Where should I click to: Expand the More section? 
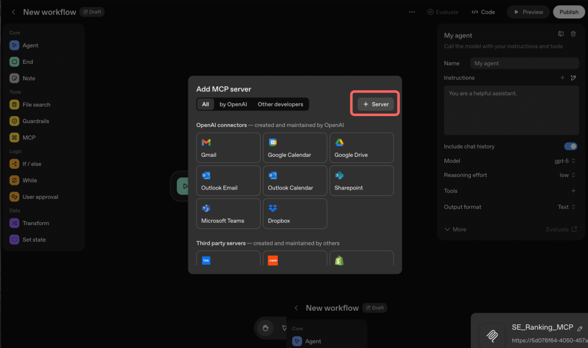click(x=455, y=229)
